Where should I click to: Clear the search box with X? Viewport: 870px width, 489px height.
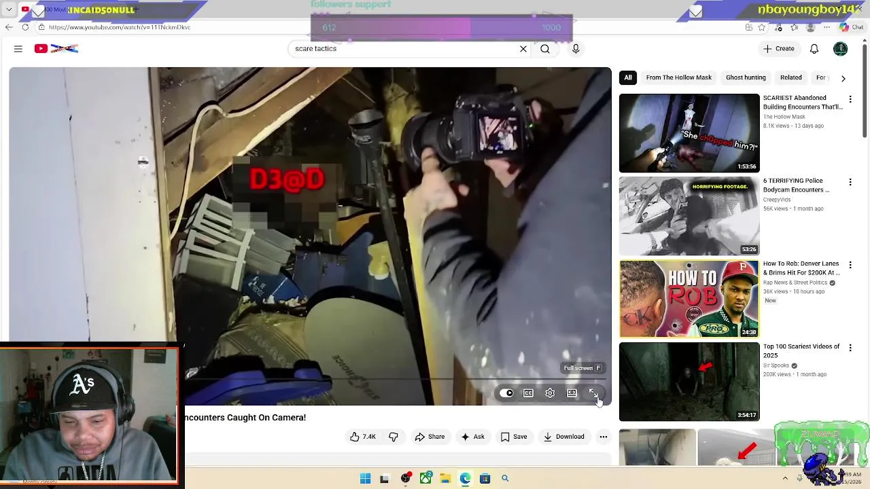(523, 49)
